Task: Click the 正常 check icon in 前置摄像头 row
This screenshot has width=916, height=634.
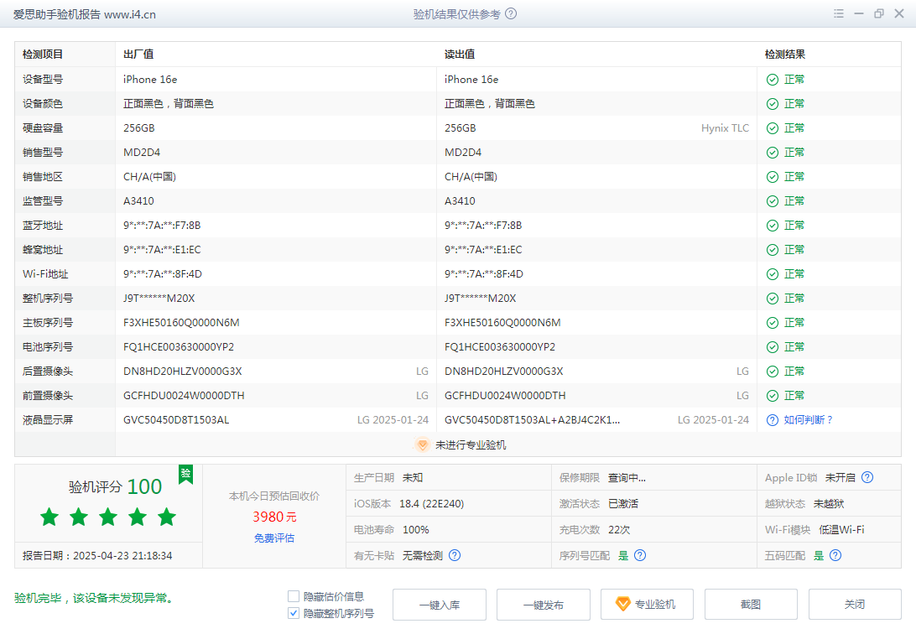Action: point(773,396)
